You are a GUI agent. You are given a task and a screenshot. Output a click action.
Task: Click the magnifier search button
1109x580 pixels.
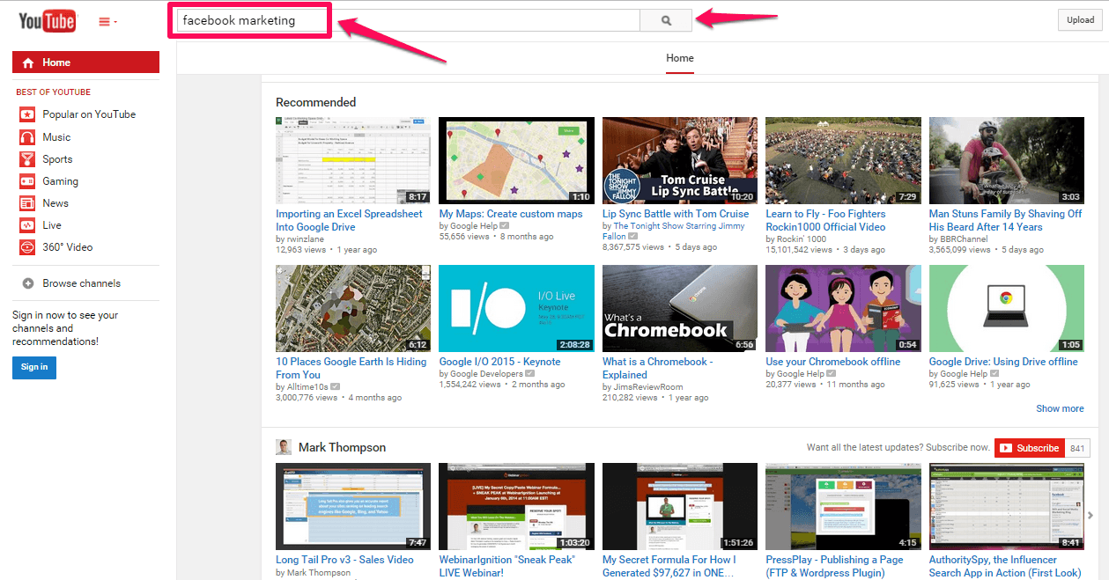(x=666, y=20)
